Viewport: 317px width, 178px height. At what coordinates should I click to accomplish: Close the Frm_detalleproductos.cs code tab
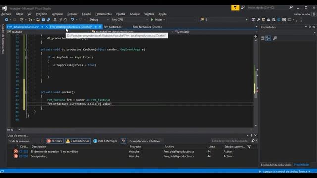point(46,27)
